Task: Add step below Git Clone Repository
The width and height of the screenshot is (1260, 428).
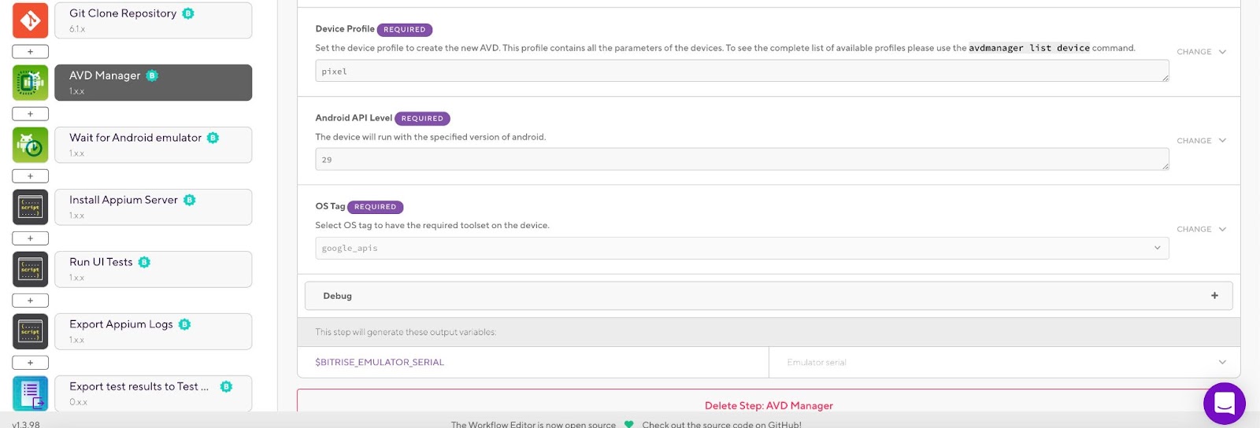Action: pos(30,52)
